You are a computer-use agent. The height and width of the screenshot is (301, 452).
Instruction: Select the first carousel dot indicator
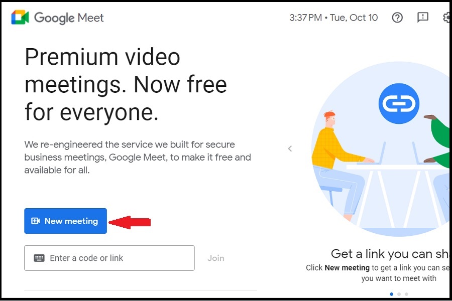point(391,294)
